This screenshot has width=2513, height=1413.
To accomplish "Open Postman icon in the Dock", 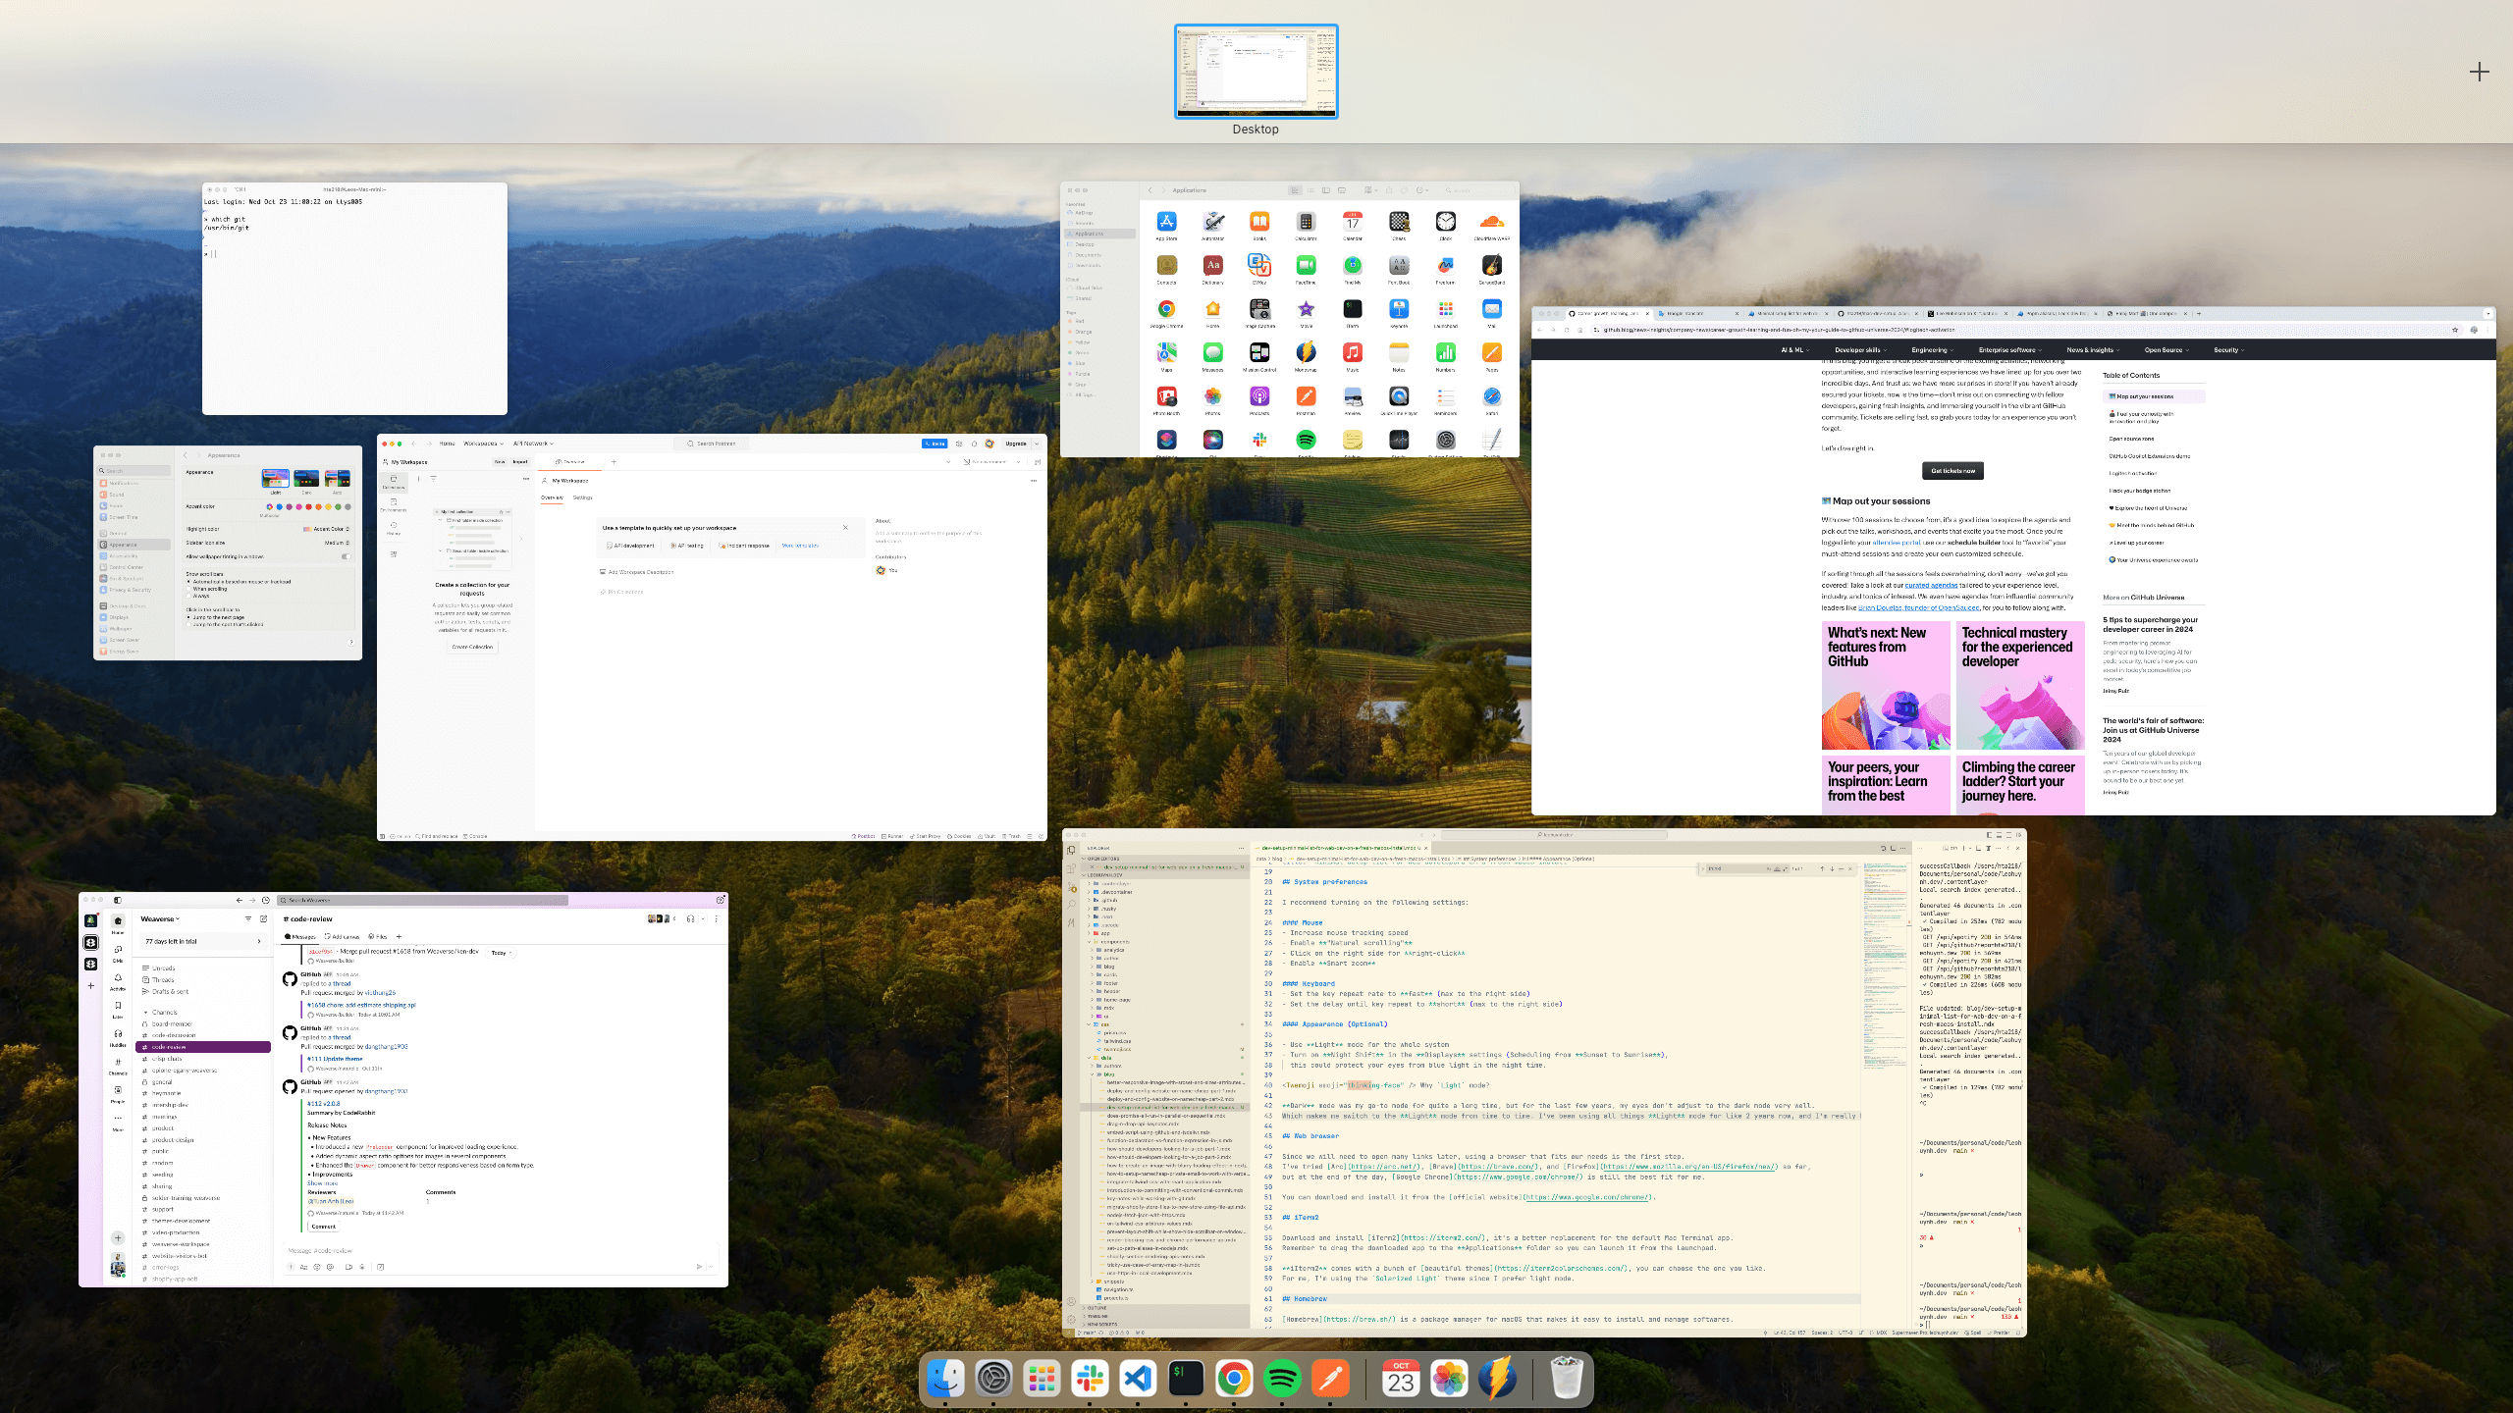I will coord(1330,1380).
